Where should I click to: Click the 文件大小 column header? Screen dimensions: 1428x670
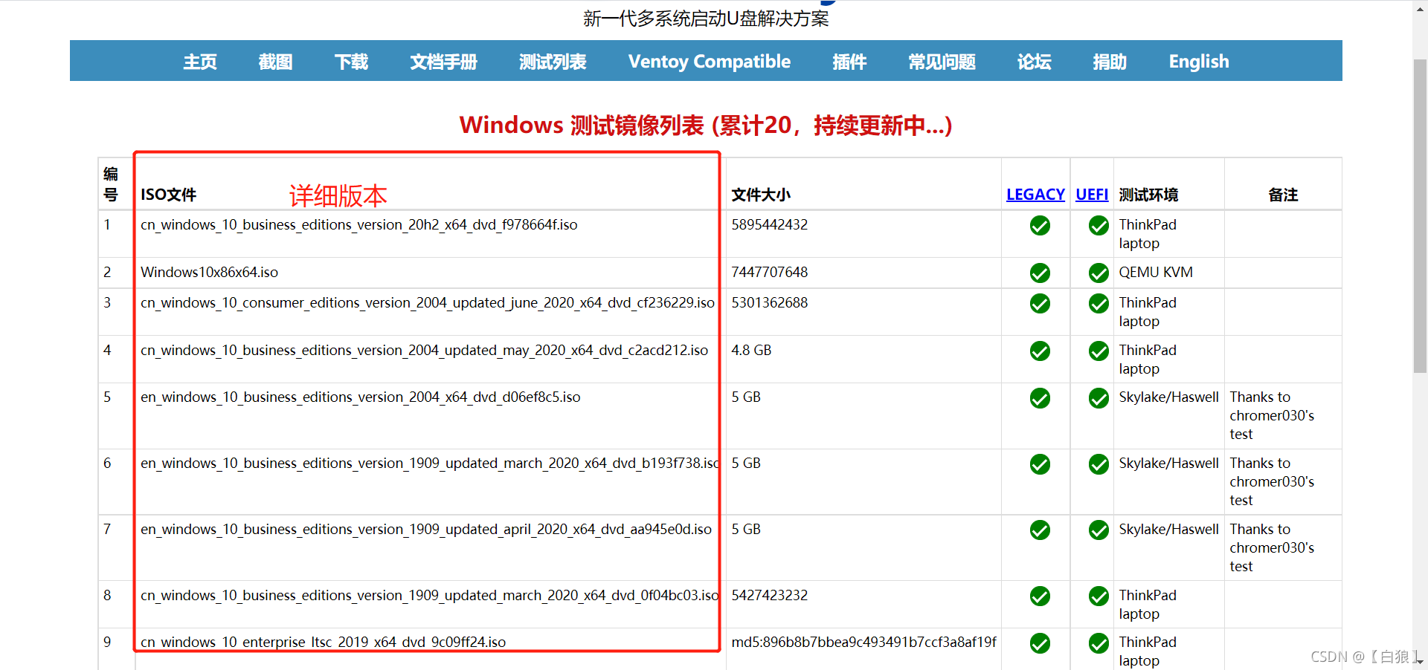(760, 195)
